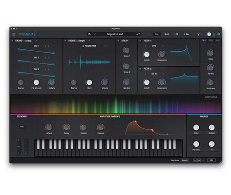This screenshot has width=231, height=195.
Task: Click the Engine 1 Coarse knob
Action: (21, 82)
